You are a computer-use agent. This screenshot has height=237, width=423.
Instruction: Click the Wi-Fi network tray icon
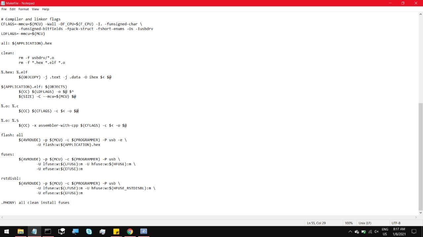(370, 232)
